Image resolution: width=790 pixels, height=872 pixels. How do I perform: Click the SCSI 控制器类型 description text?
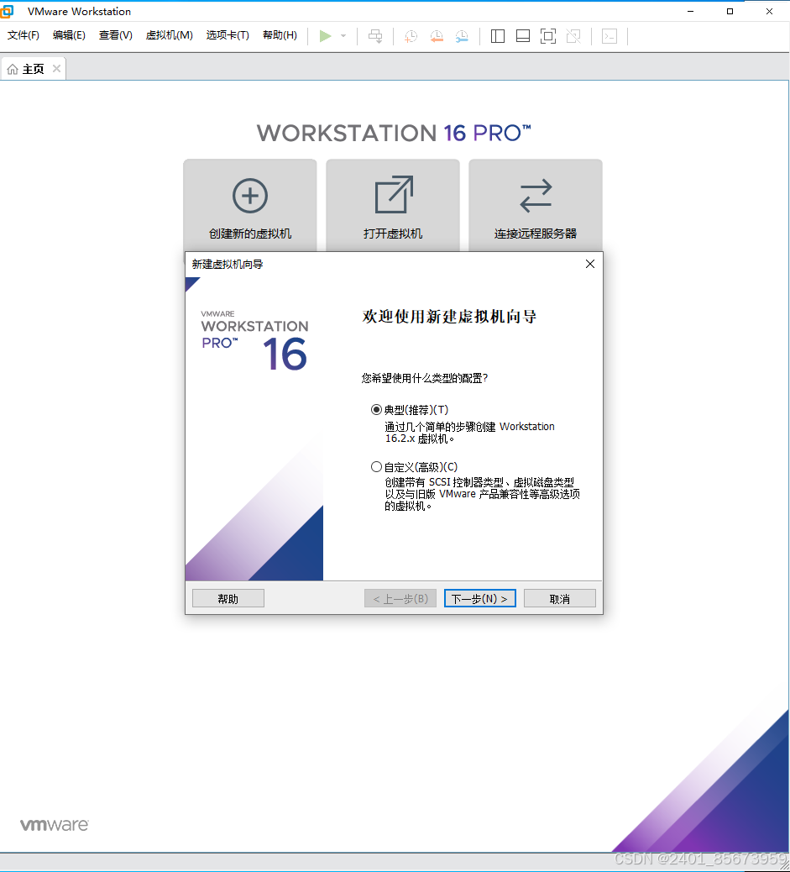pos(482,494)
